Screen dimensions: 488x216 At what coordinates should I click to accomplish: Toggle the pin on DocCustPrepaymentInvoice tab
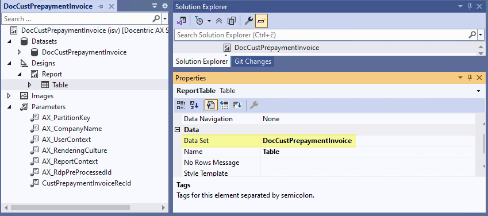coord(101,6)
